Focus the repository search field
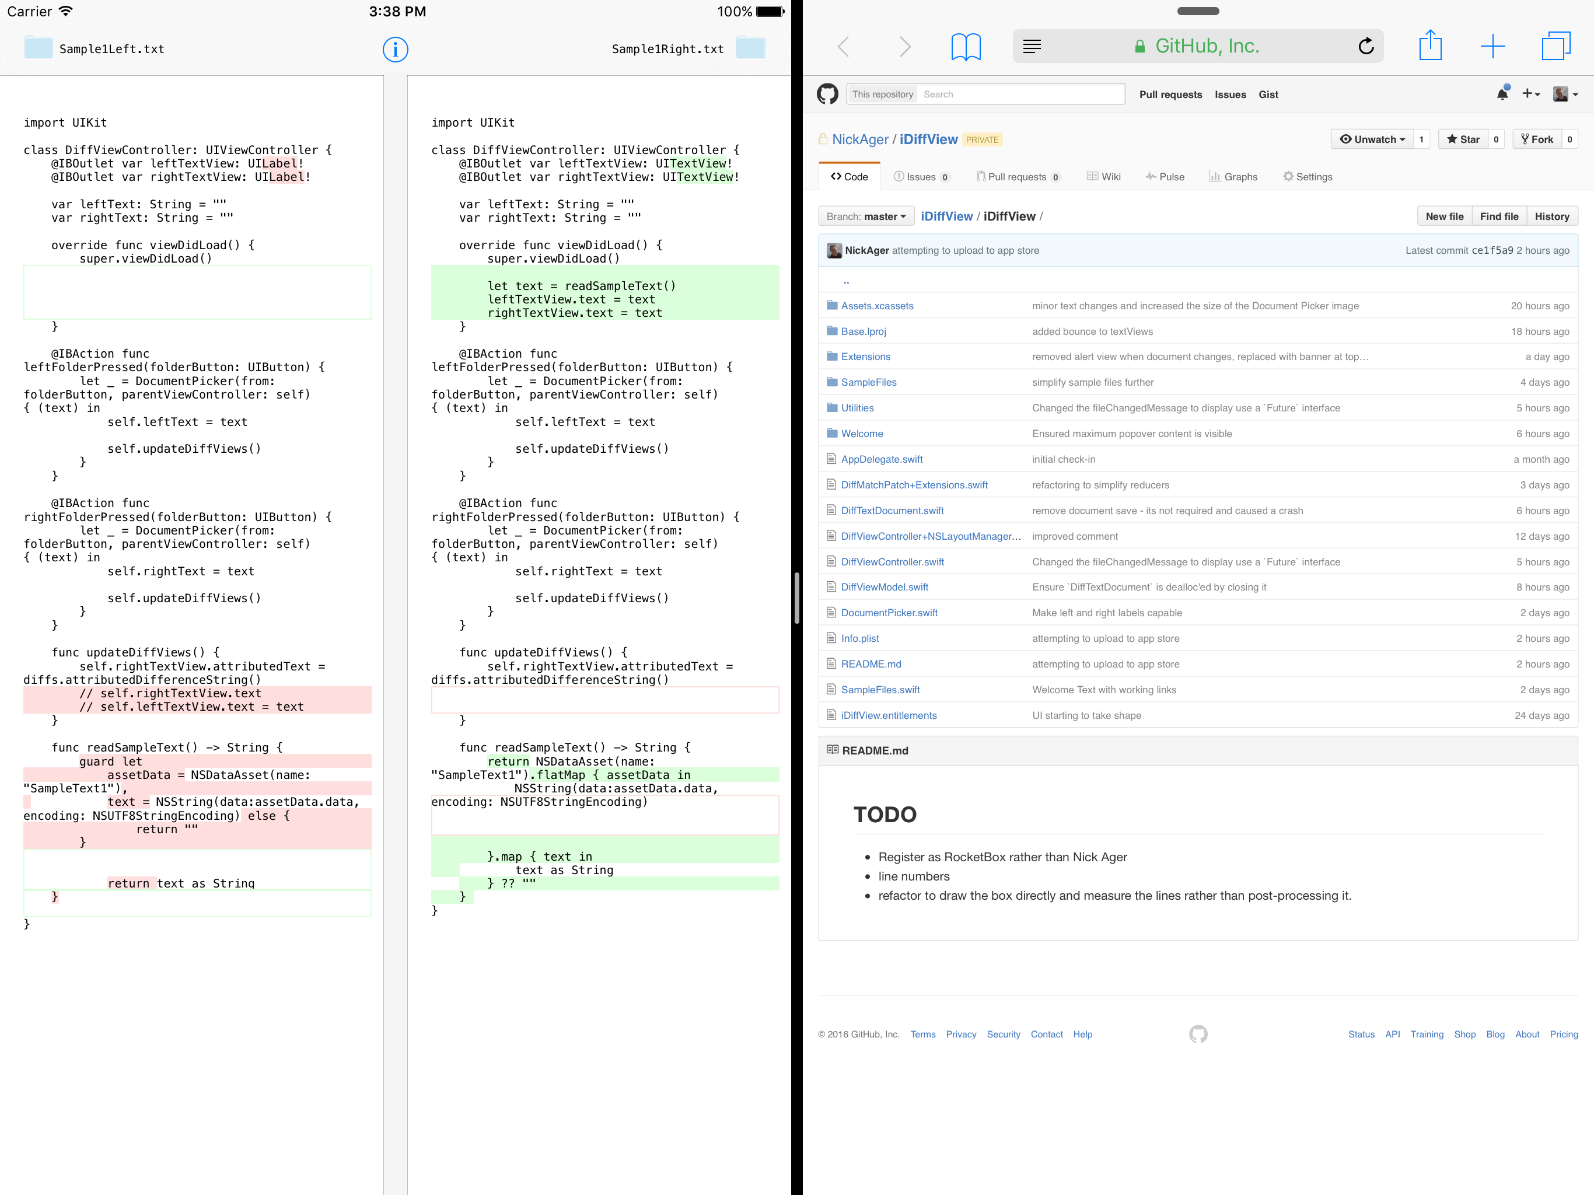 (1020, 94)
